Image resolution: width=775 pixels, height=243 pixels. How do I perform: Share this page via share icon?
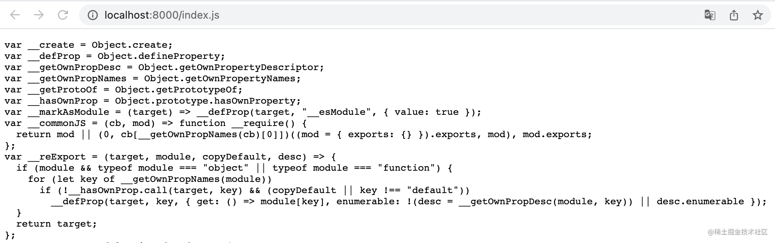point(734,15)
